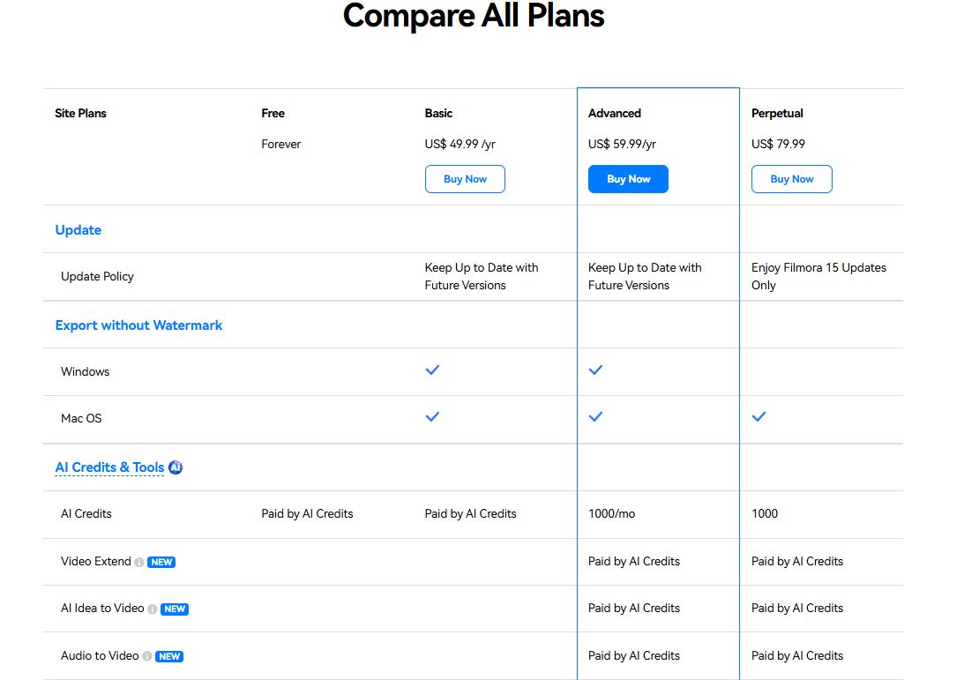Expand the Update section heading
Image resolution: width=979 pixels, height=680 pixels.
[x=78, y=230]
